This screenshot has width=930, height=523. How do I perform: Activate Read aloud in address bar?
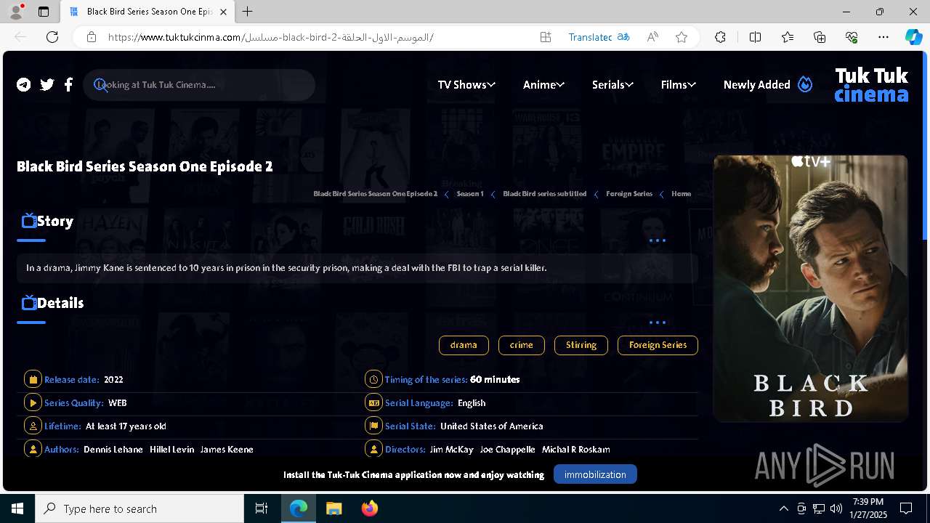[x=652, y=37]
